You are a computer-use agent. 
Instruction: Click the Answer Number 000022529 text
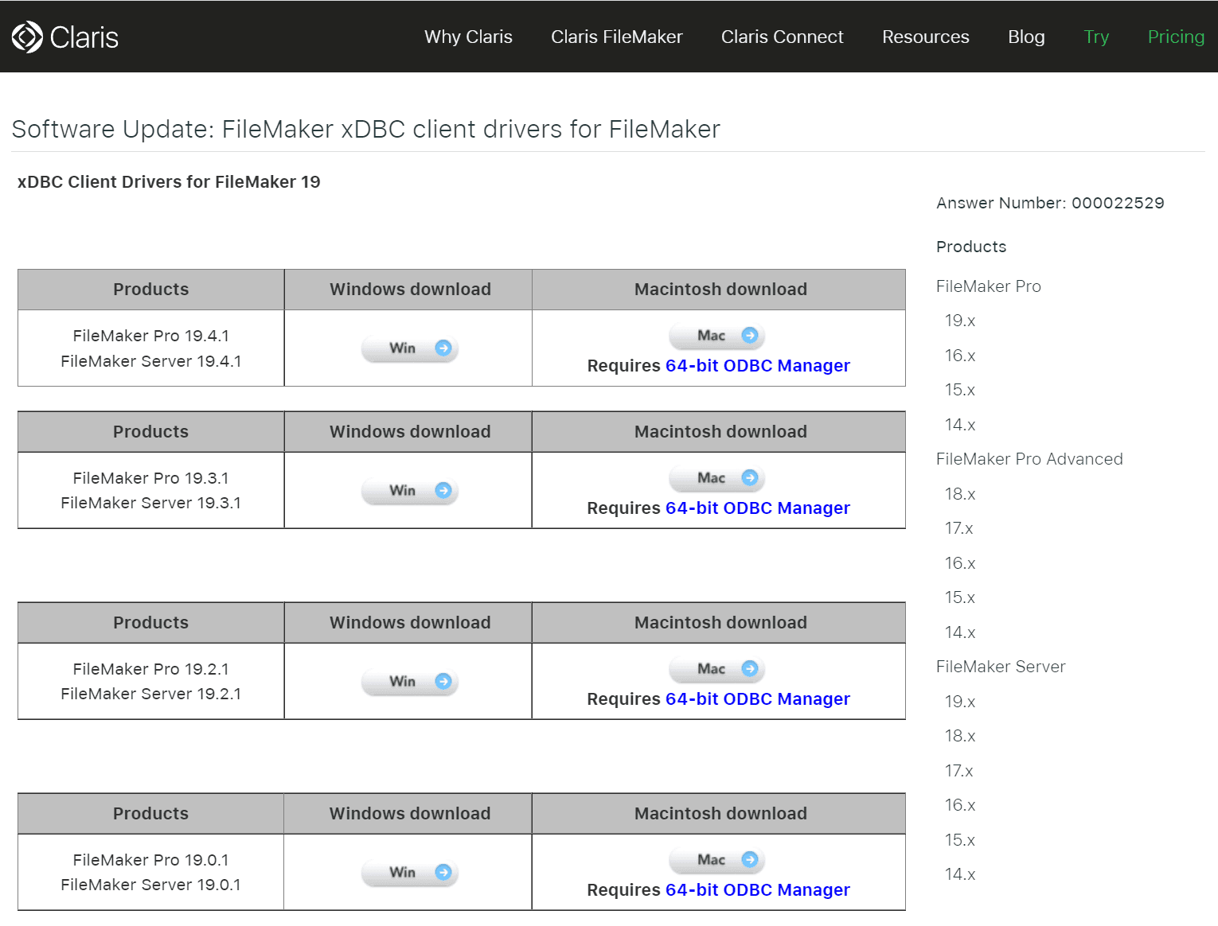1050,203
